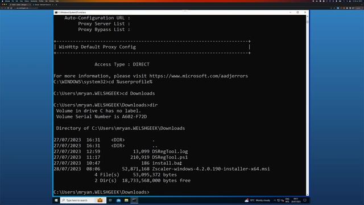Viewport: 364px width, 205px height.
Task: Open the Apple menu
Action: [x=2, y=1]
